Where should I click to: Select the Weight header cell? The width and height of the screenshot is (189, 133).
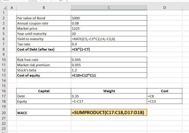(x=109, y=91)
